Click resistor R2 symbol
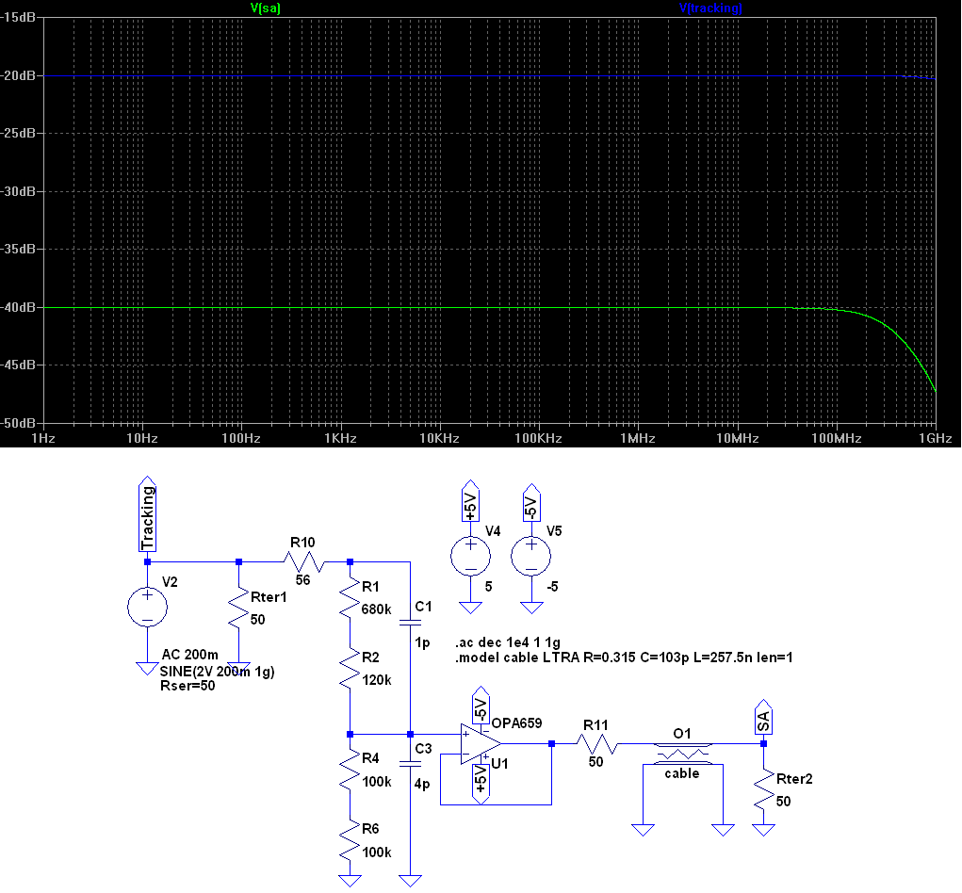 click(x=350, y=668)
